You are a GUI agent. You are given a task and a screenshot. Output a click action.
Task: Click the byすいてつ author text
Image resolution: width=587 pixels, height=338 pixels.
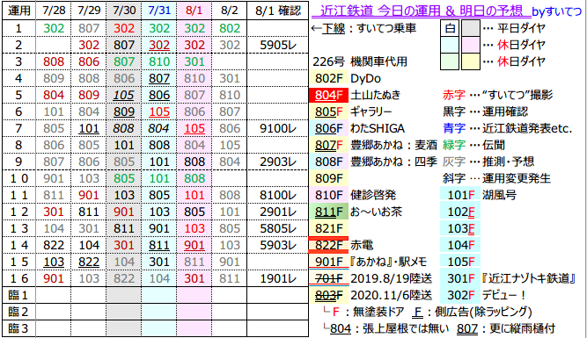click(x=557, y=11)
